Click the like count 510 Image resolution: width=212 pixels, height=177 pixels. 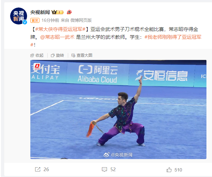(x=178, y=170)
